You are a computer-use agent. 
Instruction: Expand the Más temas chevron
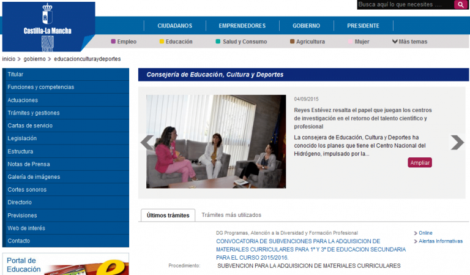point(395,42)
